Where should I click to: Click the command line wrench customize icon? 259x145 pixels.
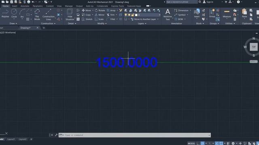pos(56,135)
